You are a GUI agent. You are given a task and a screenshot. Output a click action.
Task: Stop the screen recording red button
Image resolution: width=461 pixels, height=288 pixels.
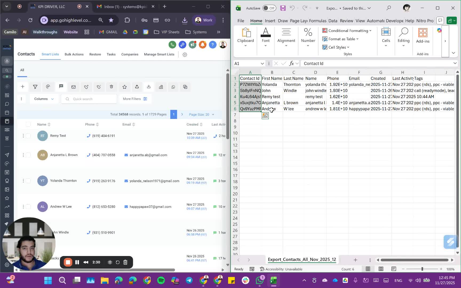point(68,262)
